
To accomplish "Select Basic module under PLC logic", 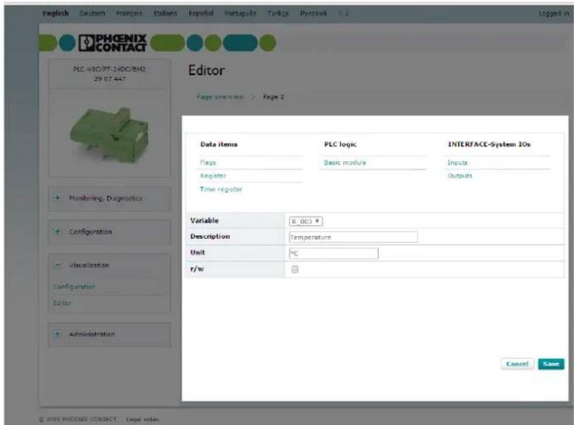I will coord(345,162).
